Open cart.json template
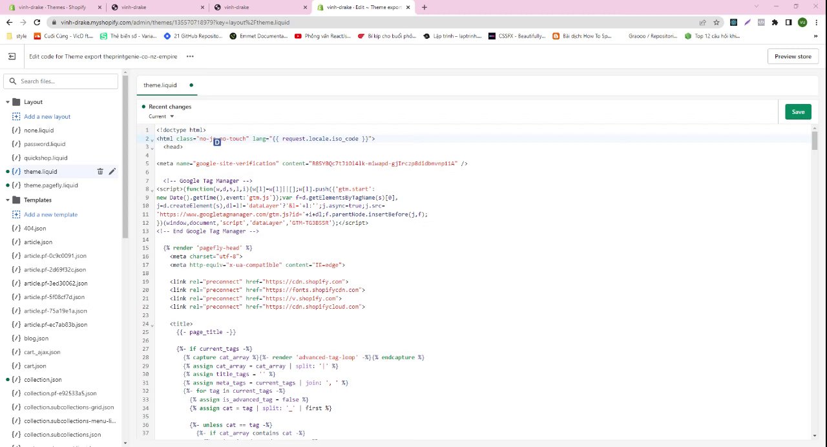827x447 pixels. click(35, 366)
